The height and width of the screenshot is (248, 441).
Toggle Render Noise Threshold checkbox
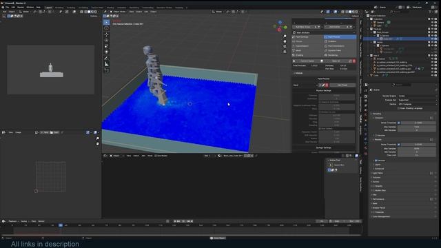pyautogui.click(x=398, y=145)
